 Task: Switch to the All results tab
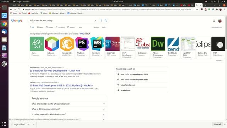(x=32, y=27)
